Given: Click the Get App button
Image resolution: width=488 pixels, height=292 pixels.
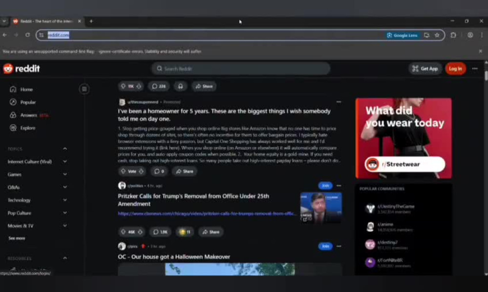Looking at the screenshot, I should [425, 68].
